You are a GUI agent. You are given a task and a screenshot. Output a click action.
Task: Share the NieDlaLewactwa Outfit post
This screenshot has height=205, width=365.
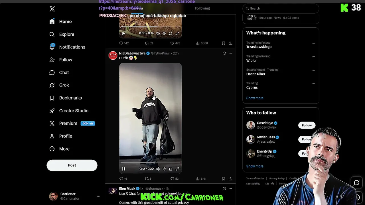coord(230,179)
